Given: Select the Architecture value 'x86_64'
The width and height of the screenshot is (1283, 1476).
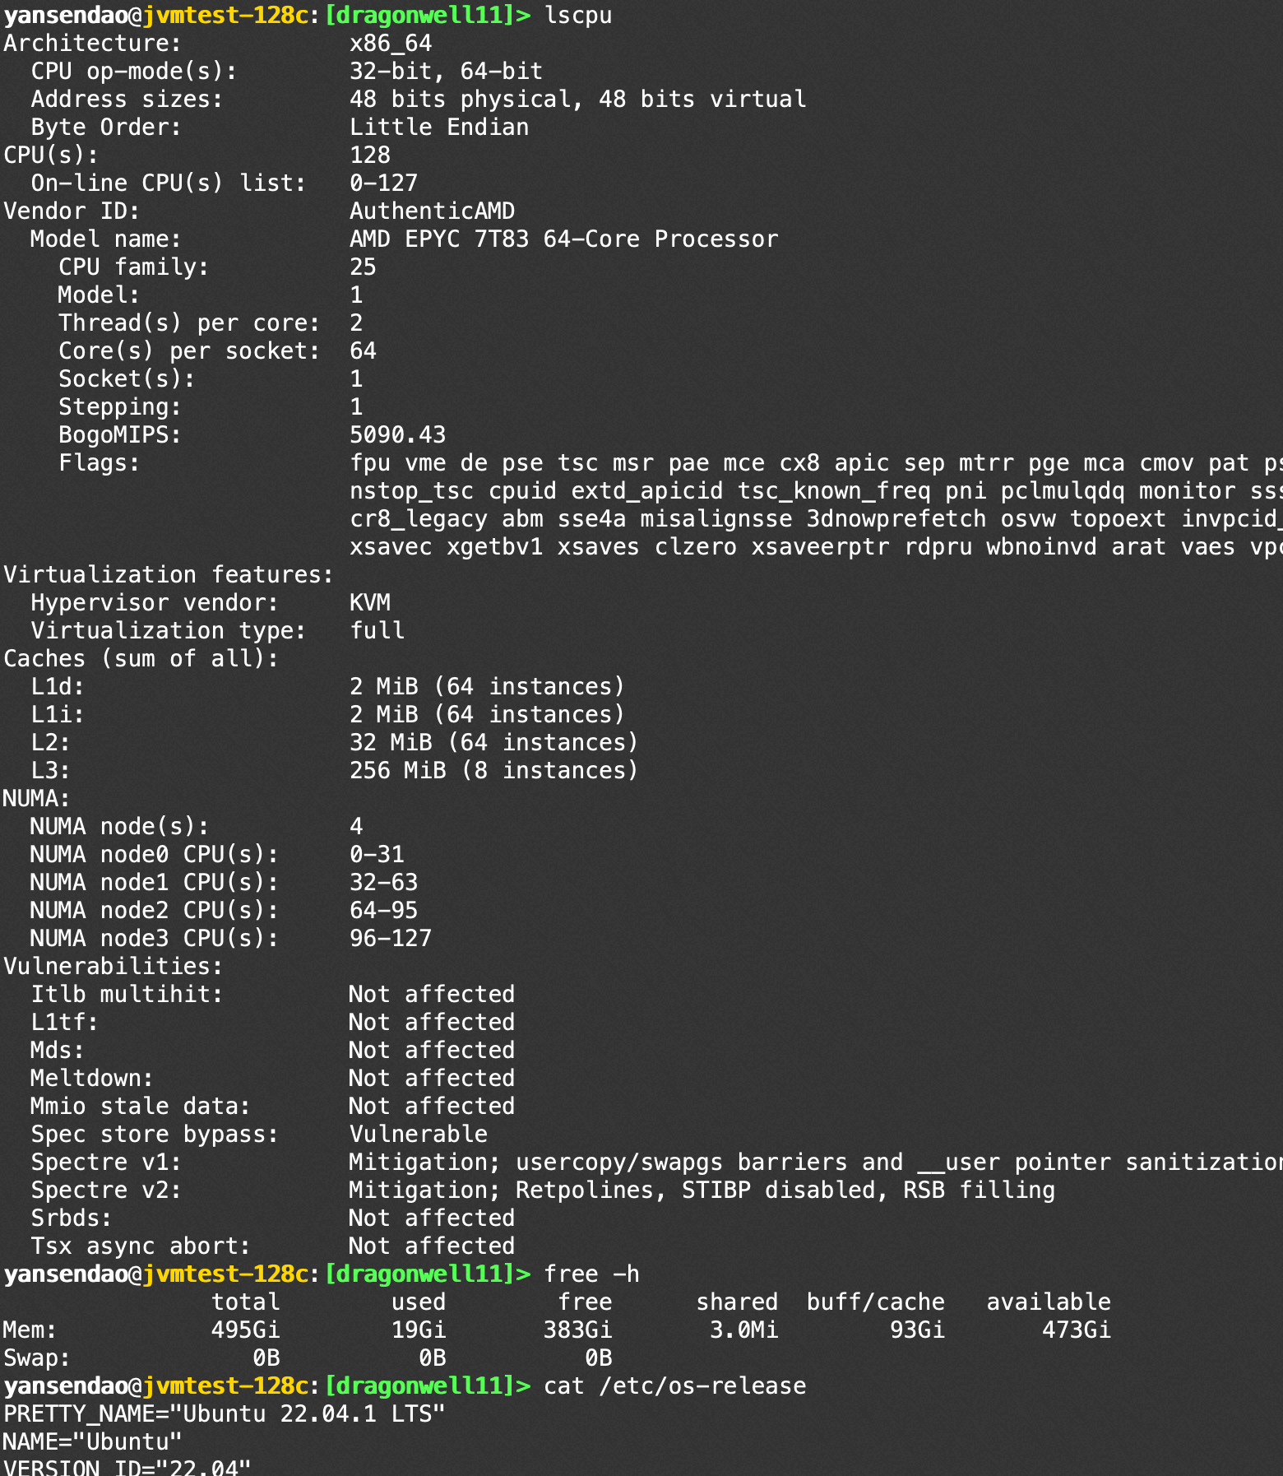Looking at the screenshot, I should [391, 44].
